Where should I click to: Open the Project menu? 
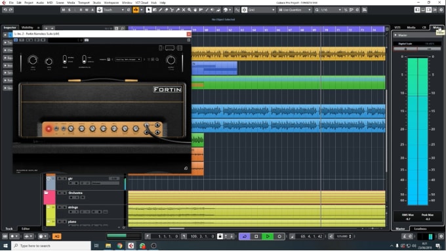point(29,3)
